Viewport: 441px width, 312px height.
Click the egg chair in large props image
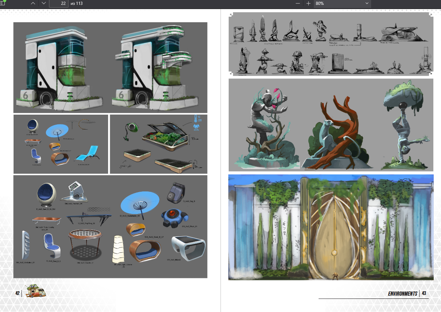coord(46,195)
